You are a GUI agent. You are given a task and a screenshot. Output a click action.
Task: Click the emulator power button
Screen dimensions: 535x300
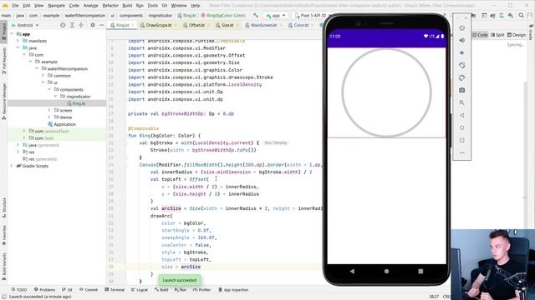(461, 27)
